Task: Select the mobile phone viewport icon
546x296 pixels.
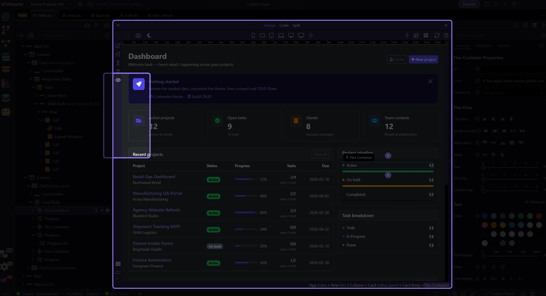Action: pyautogui.click(x=253, y=36)
